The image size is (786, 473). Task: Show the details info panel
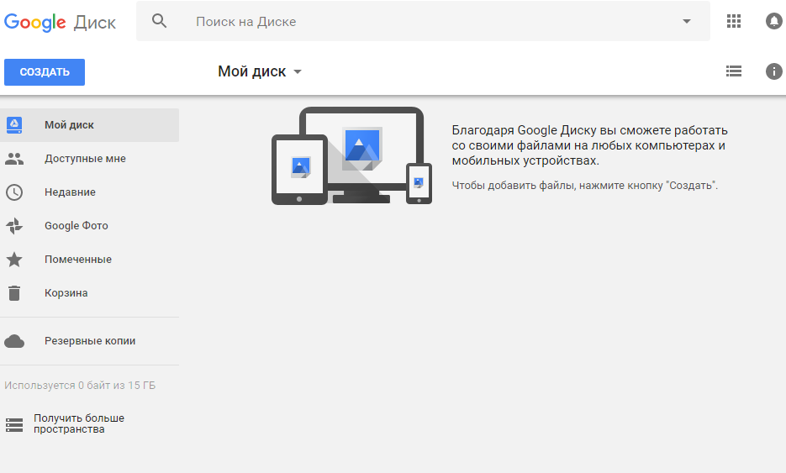(x=774, y=71)
